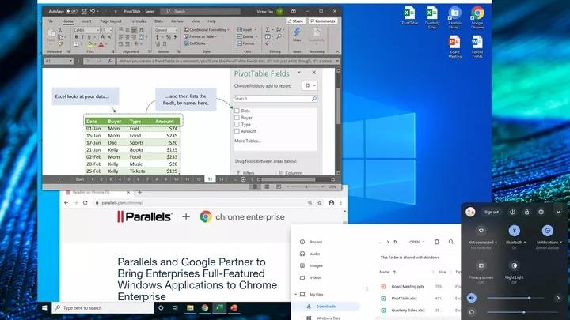Check the Amount field checkbox
The width and height of the screenshot is (570, 320).
coord(237,131)
